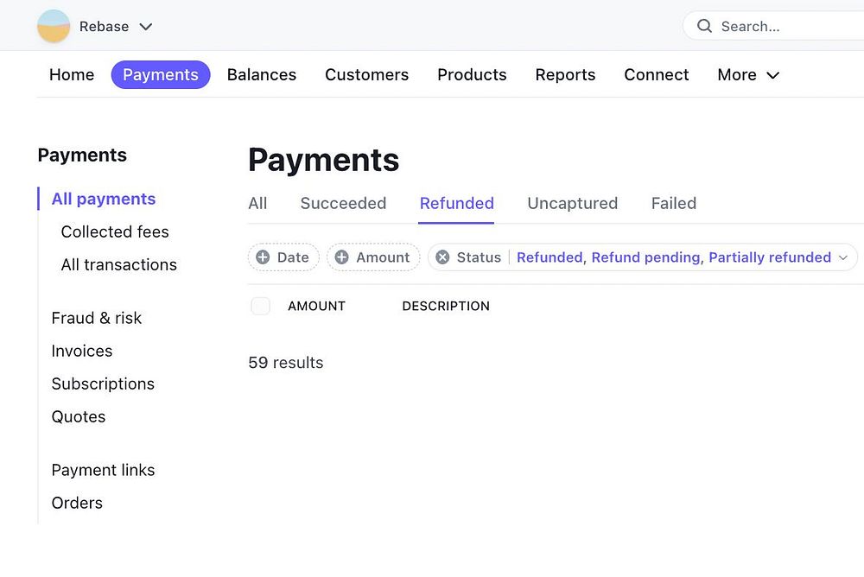Open the Uncaptured payments tab
864x577 pixels.
tap(572, 204)
